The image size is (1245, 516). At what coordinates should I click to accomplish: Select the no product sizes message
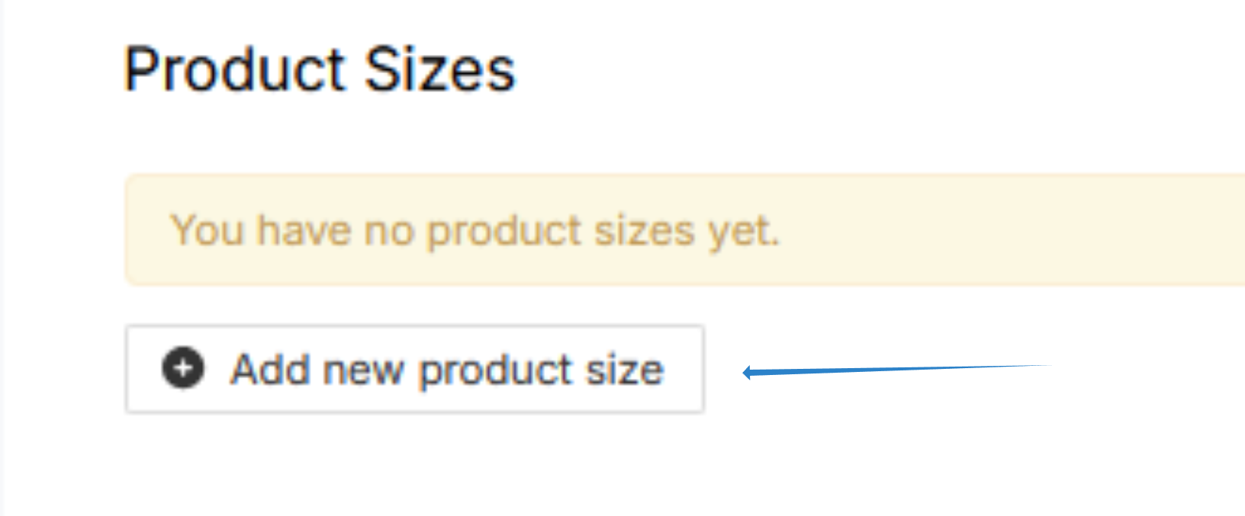click(x=476, y=229)
